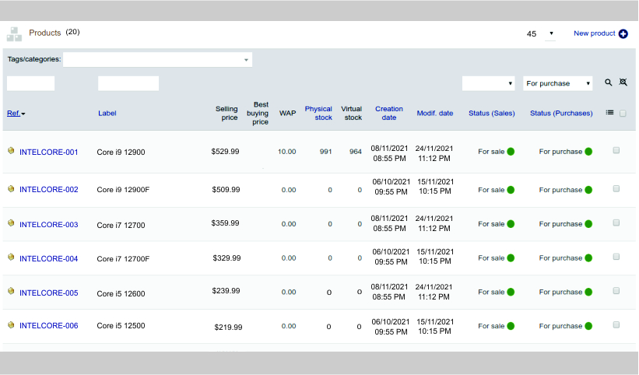The height and width of the screenshot is (375, 639).
Task: Click the product cube icon for INTELCORE-006
Action: [11, 325]
